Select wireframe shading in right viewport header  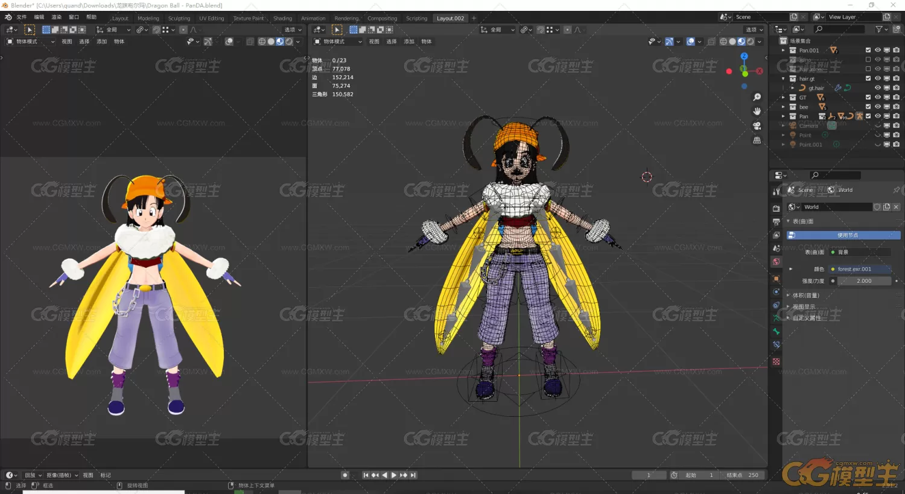pyautogui.click(x=723, y=42)
